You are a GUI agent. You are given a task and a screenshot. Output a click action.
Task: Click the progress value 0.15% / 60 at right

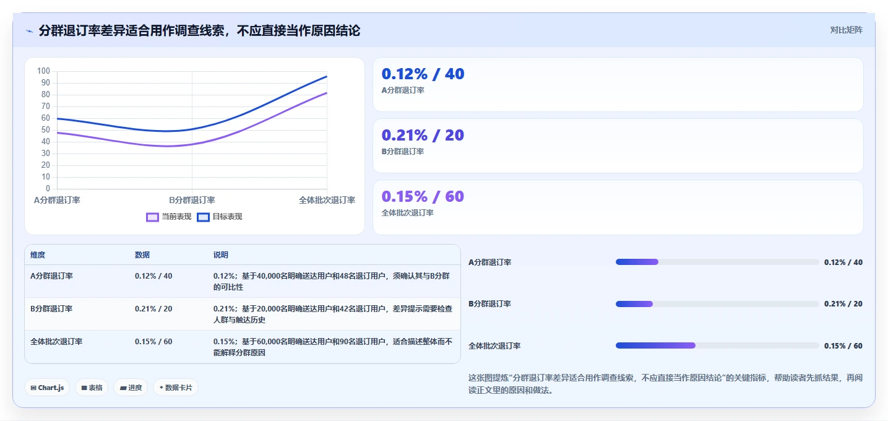coord(843,346)
